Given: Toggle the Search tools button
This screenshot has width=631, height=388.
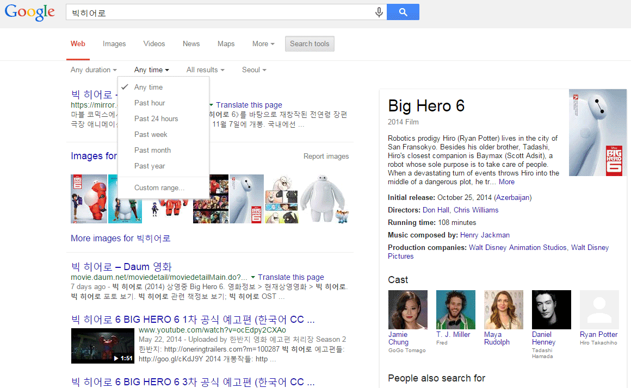Looking at the screenshot, I should [310, 44].
